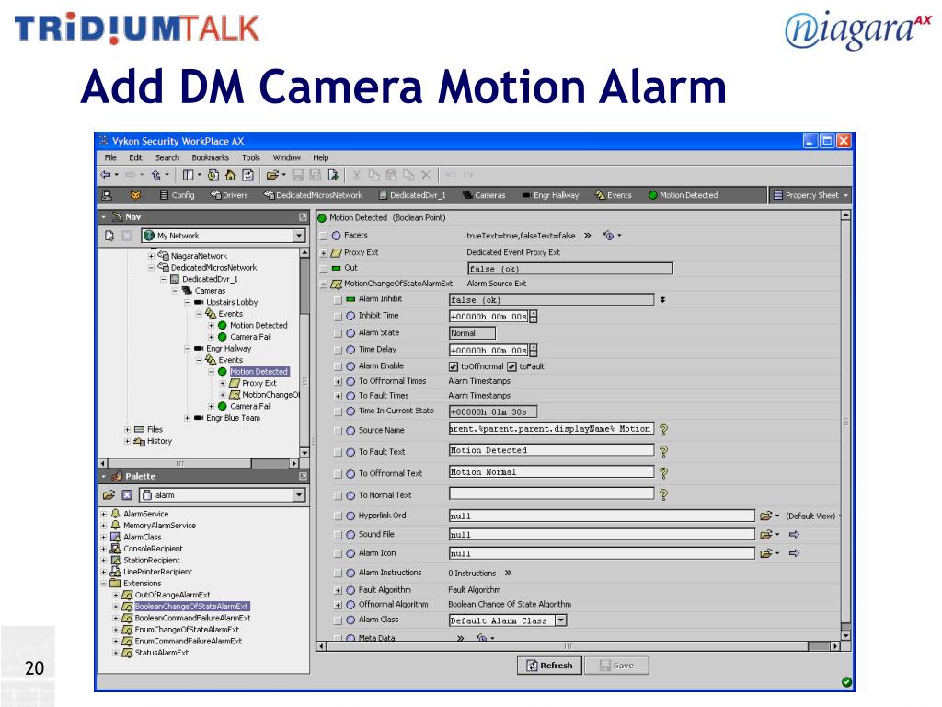Click the Cut scissors toolbar icon
This screenshot has width=942, height=707.
pyautogui.click(x=356, y=175)
